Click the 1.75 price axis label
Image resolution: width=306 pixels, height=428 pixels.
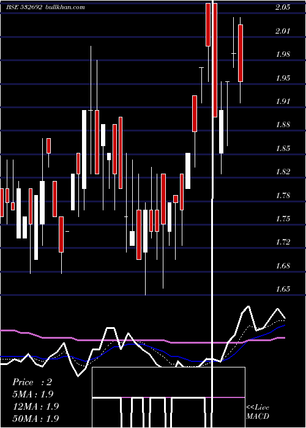tap(283, 219)
